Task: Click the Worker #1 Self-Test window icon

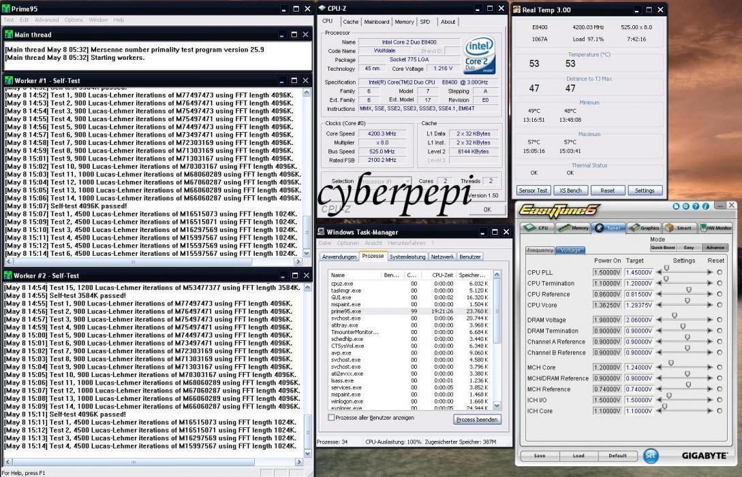Action: click(9, 80)
